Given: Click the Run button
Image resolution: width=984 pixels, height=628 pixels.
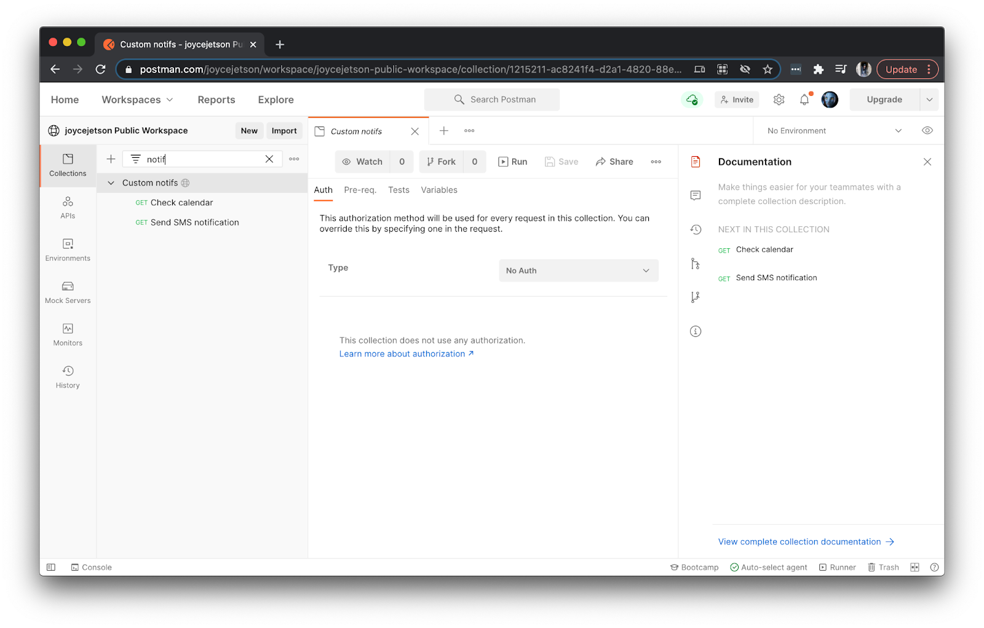Looking at the screenshot, I should (513, 162).
